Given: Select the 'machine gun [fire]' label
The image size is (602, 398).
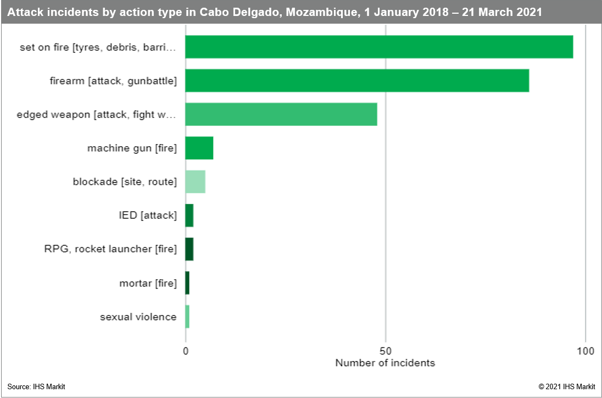Looking at the screenshot, I should click(x=132, y=148).
